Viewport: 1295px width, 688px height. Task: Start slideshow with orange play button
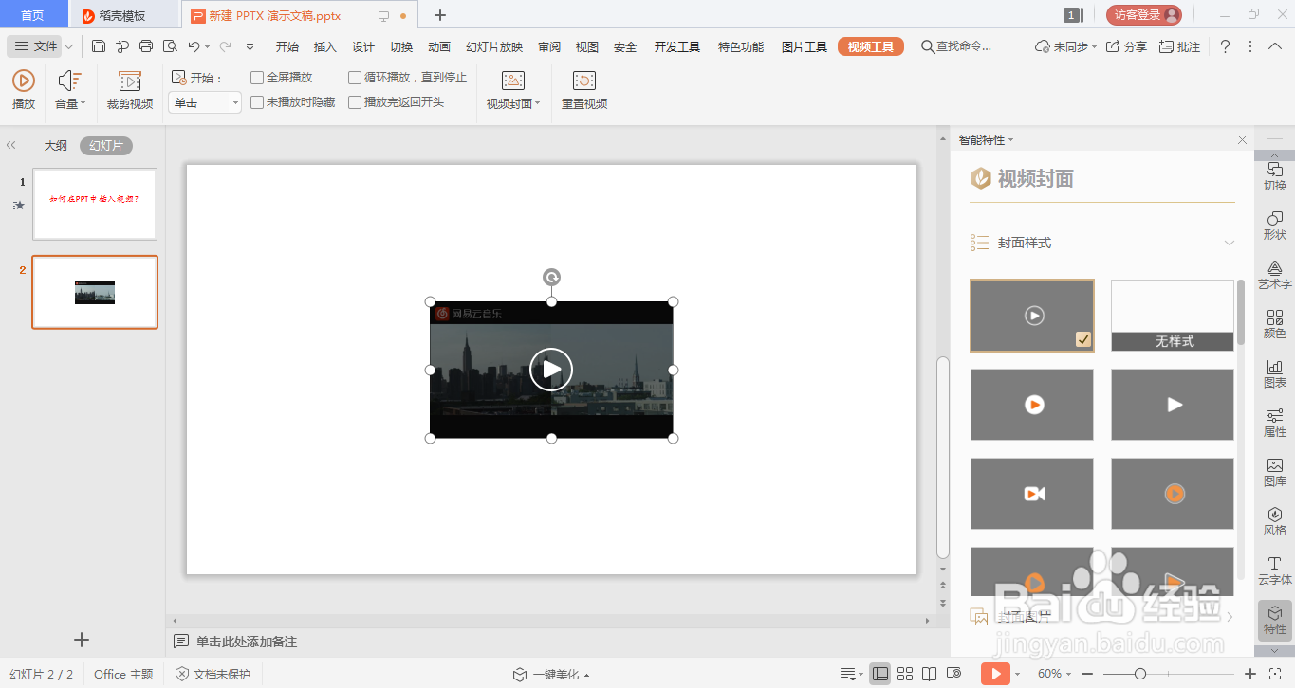tap(995, 674)
